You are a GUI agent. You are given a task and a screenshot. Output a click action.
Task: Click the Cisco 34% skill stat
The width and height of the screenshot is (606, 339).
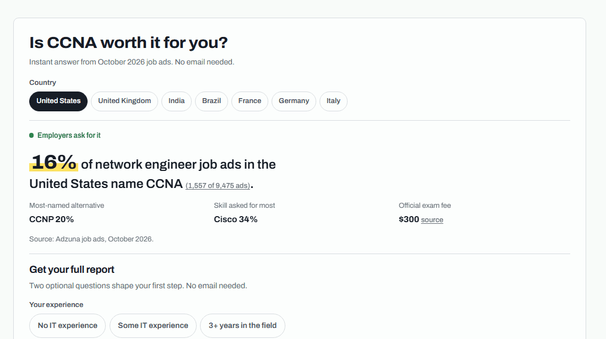[x=235, y=219]
